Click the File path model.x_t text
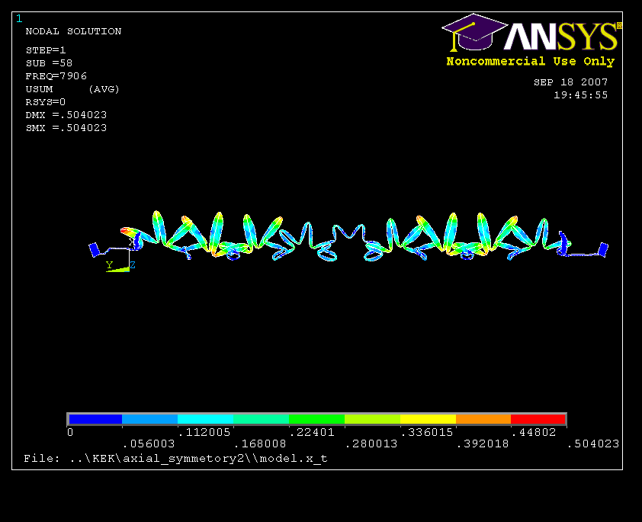This screenshot has width=642, height=522. tap(175, 459)
